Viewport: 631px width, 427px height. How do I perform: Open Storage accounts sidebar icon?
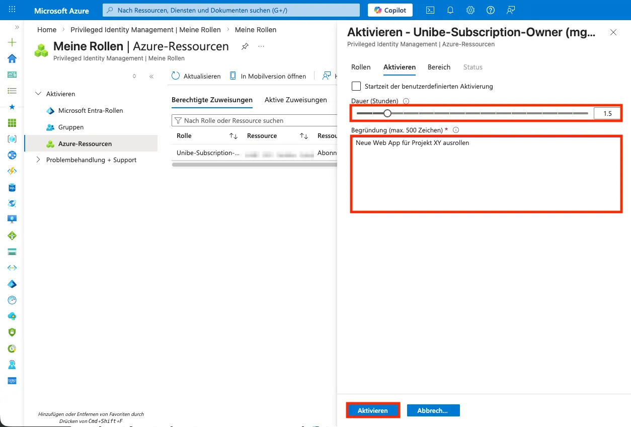[x=12, y=252]
